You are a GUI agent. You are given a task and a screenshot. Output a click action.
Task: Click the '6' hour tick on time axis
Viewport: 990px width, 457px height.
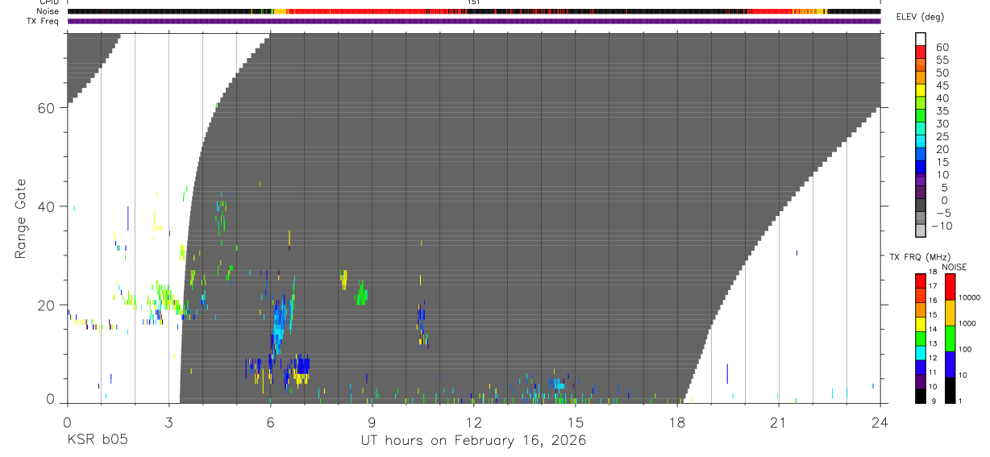270,422
